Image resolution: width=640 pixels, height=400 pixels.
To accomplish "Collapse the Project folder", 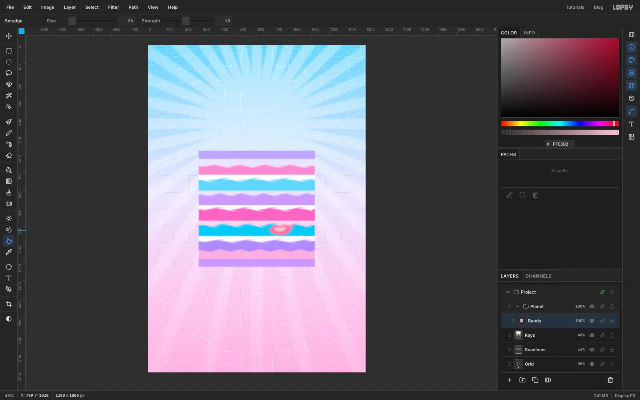I will (x=508, y=292).
